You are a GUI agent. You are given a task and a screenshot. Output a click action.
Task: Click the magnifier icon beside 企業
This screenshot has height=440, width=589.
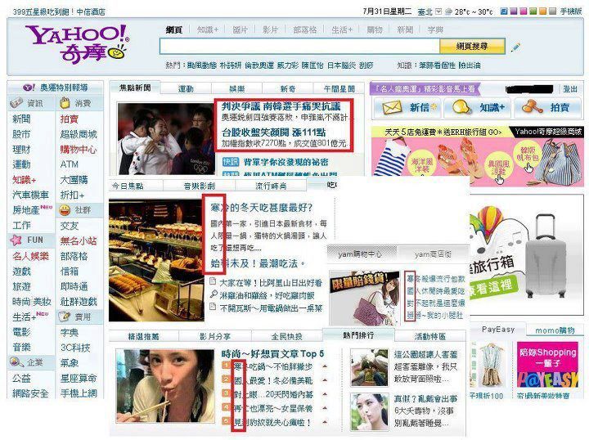coord(16,362)
